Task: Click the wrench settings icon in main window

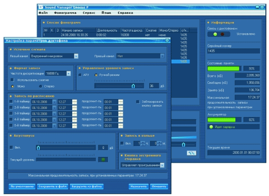Action: coord(191,153)
